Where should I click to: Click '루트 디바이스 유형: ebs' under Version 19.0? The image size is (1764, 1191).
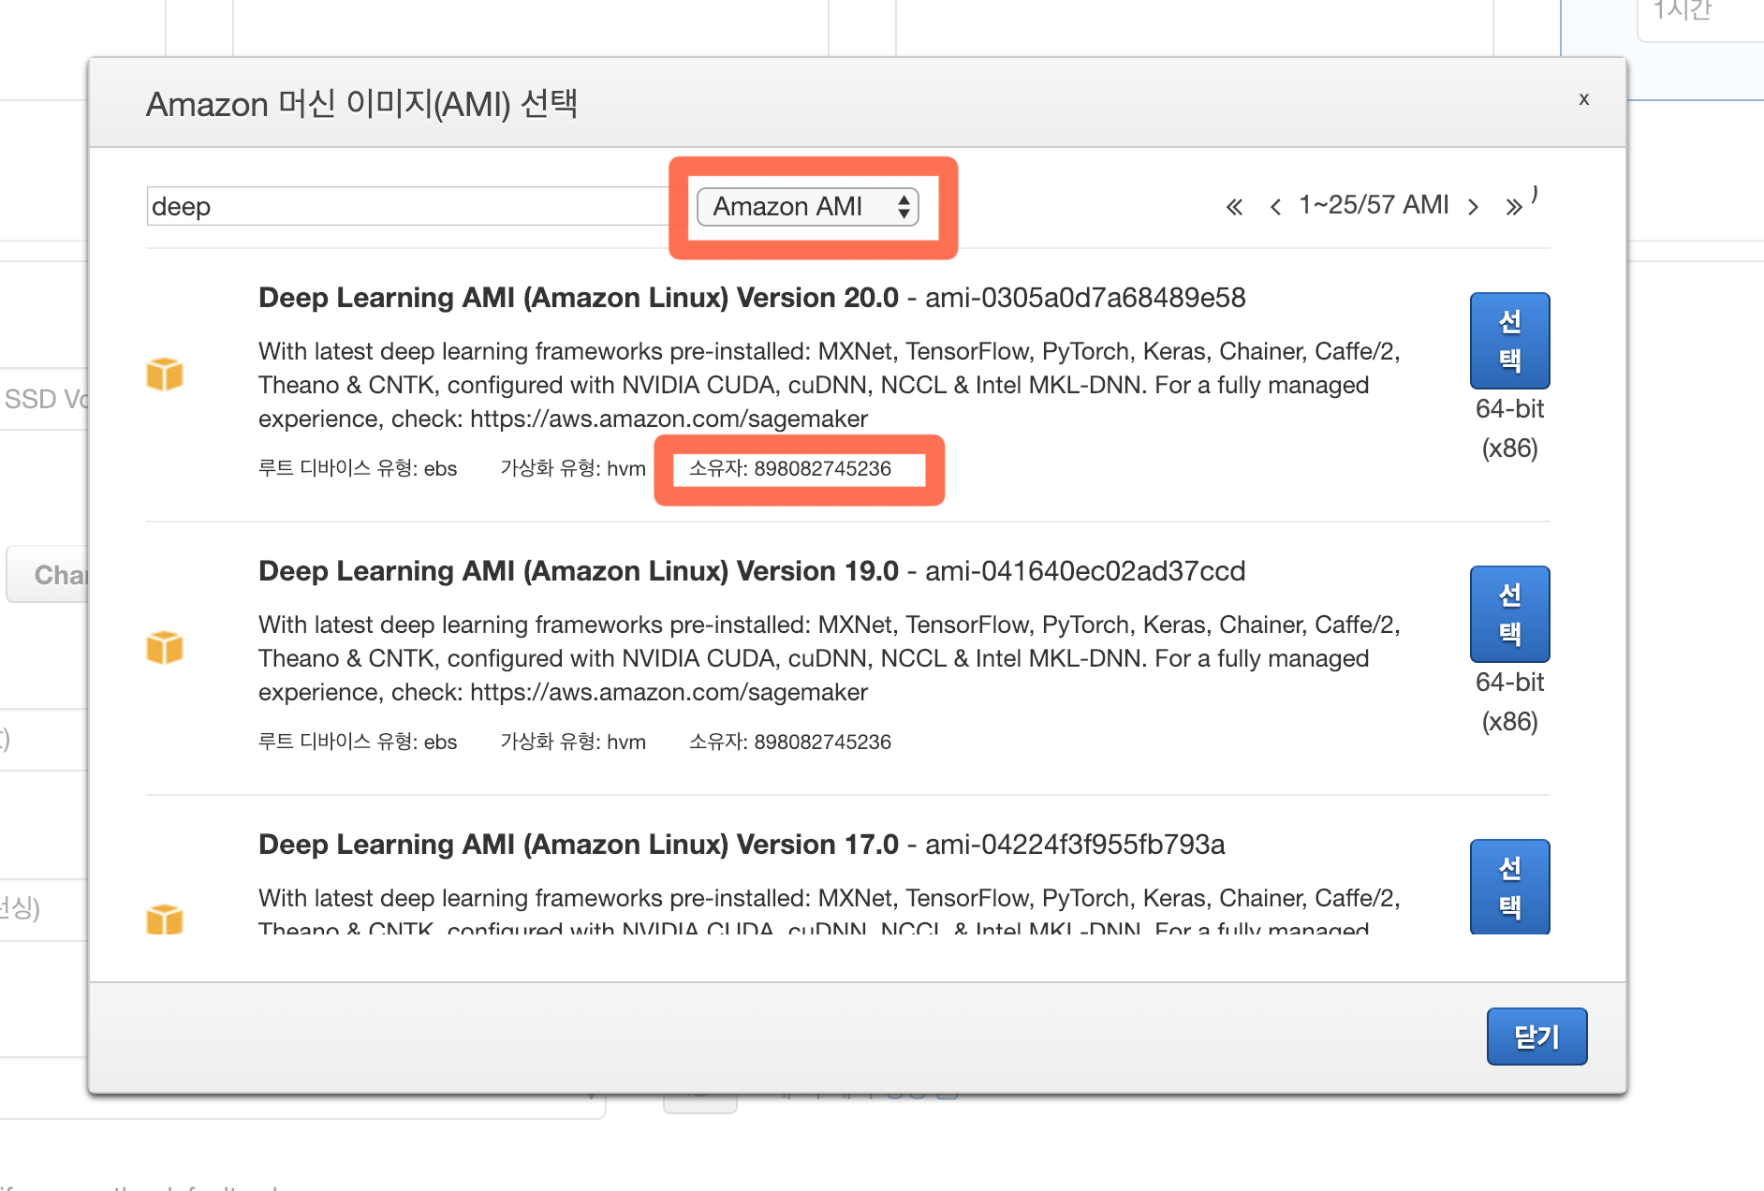[358, 742]
